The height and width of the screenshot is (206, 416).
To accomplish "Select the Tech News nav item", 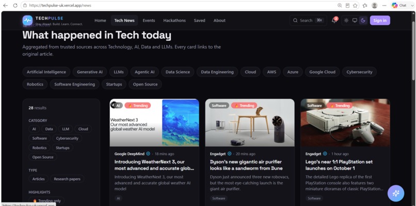I will (x=124, y=21).
